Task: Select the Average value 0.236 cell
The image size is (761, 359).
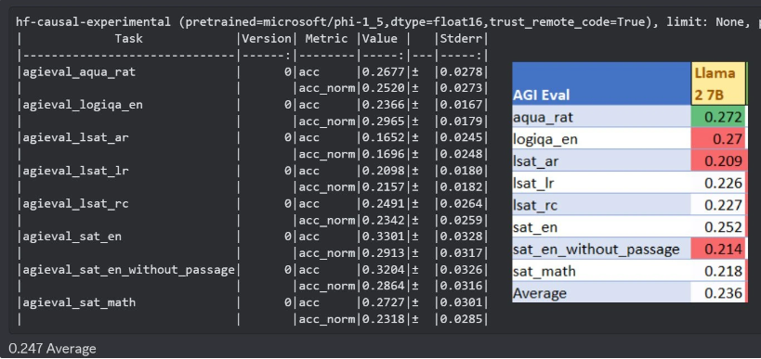Action: [718, 292]
